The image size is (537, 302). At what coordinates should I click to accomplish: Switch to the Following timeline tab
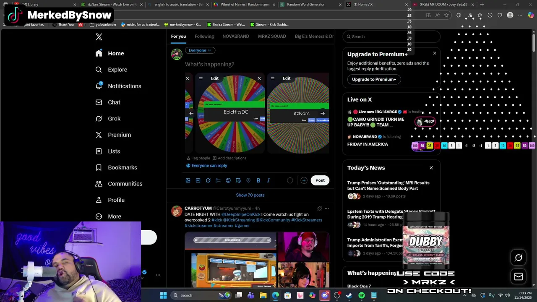(204, 36)
